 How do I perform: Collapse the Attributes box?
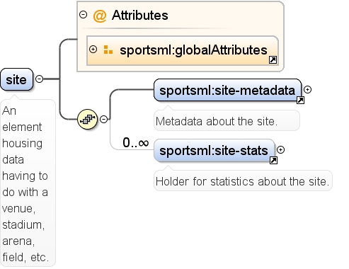83,15
